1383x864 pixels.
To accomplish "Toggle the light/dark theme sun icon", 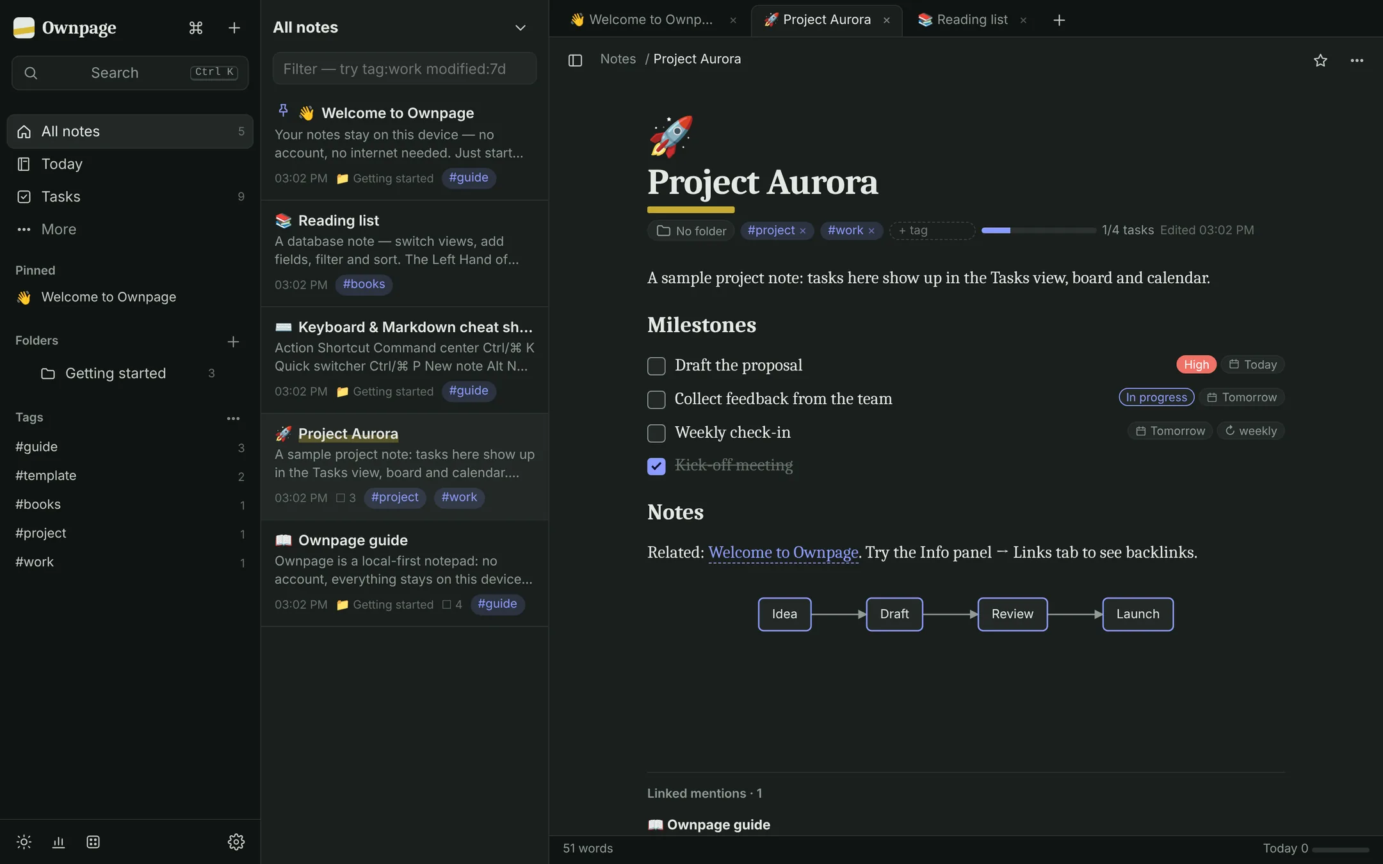I will pos(24,842).
